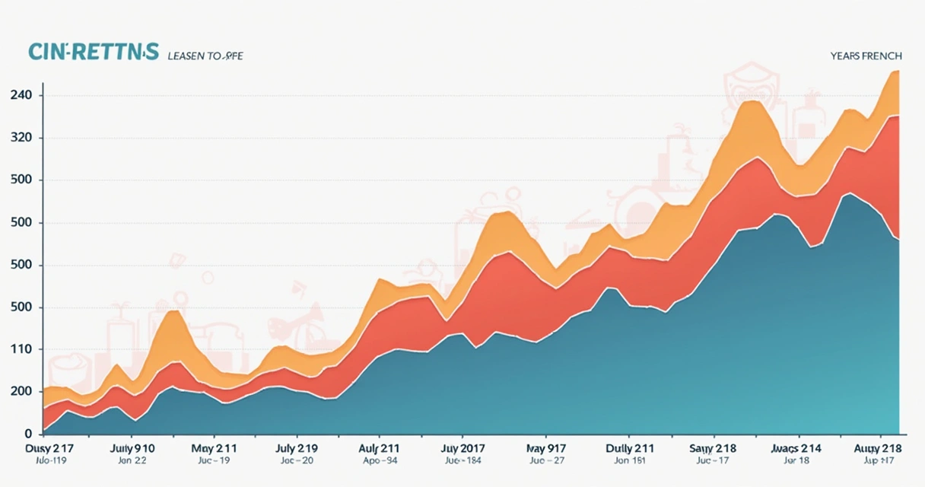
Task: Select the 320 y-axis tick label
Action: pos(21,138)
